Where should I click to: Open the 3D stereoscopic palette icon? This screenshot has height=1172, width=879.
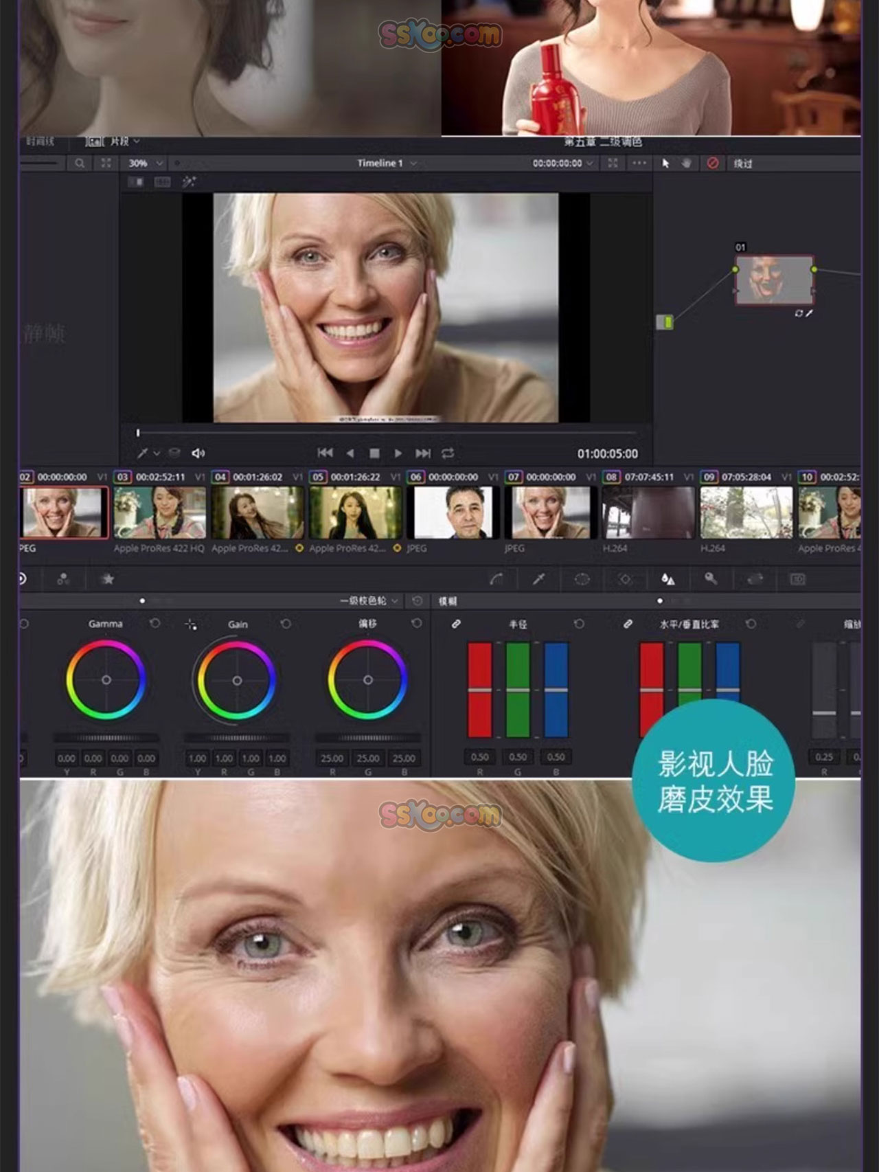click(x=797, y=580)
